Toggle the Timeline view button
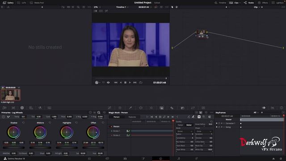286x161 pixels. point(220,3)
